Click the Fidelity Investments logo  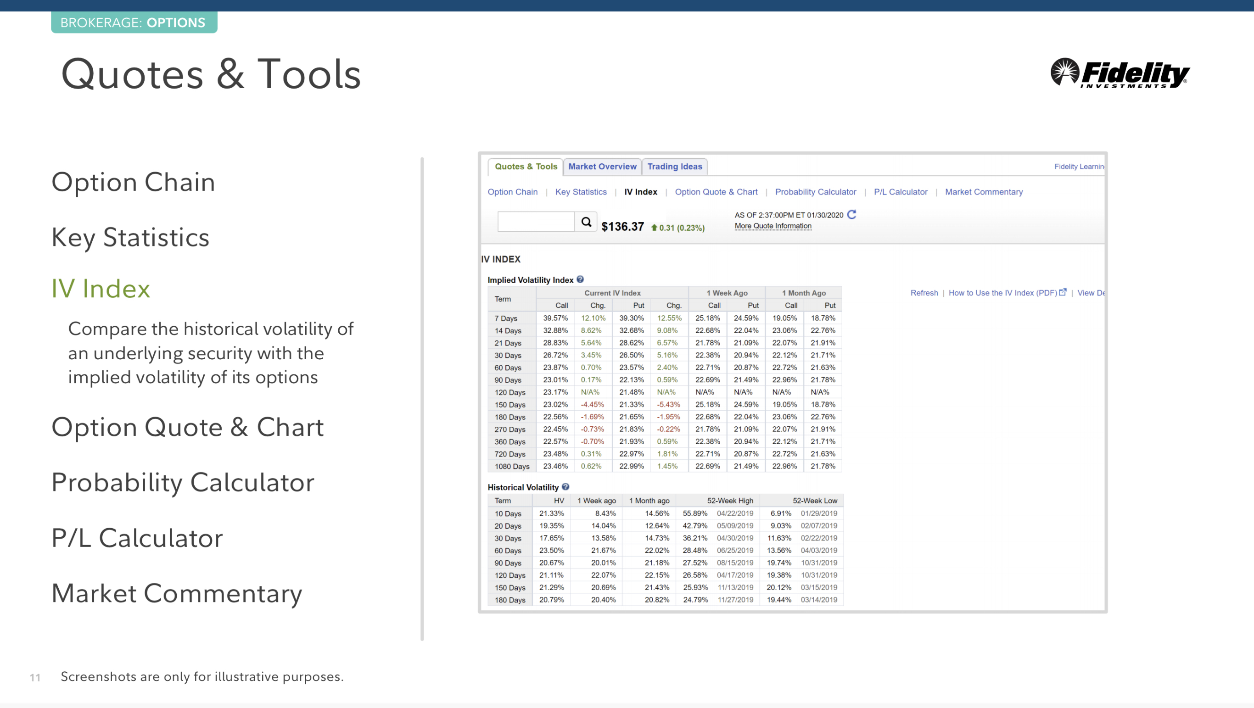[1120, 74]
